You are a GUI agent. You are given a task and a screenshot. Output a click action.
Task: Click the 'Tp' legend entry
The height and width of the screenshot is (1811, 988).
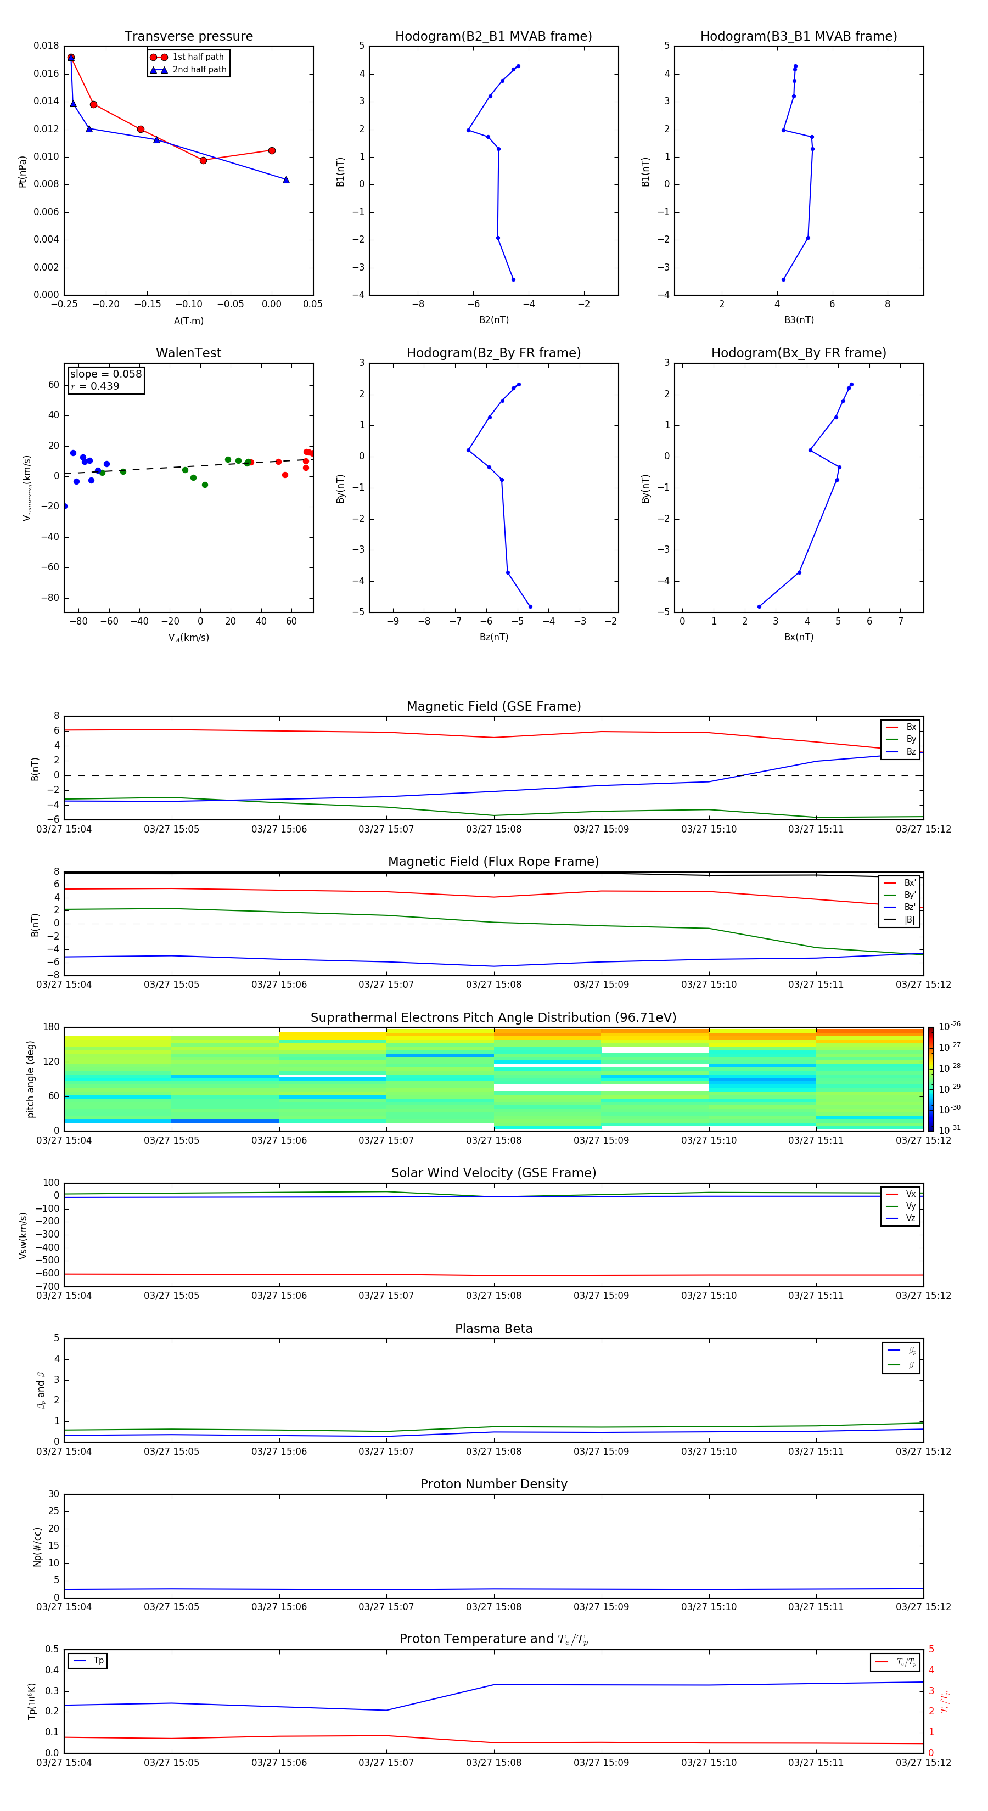[88, 1661]
